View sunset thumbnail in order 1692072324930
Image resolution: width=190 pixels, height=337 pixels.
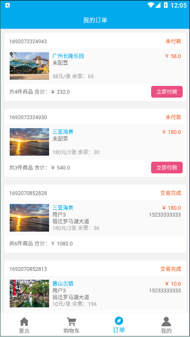pyautogui.click(x=29, y=142)
